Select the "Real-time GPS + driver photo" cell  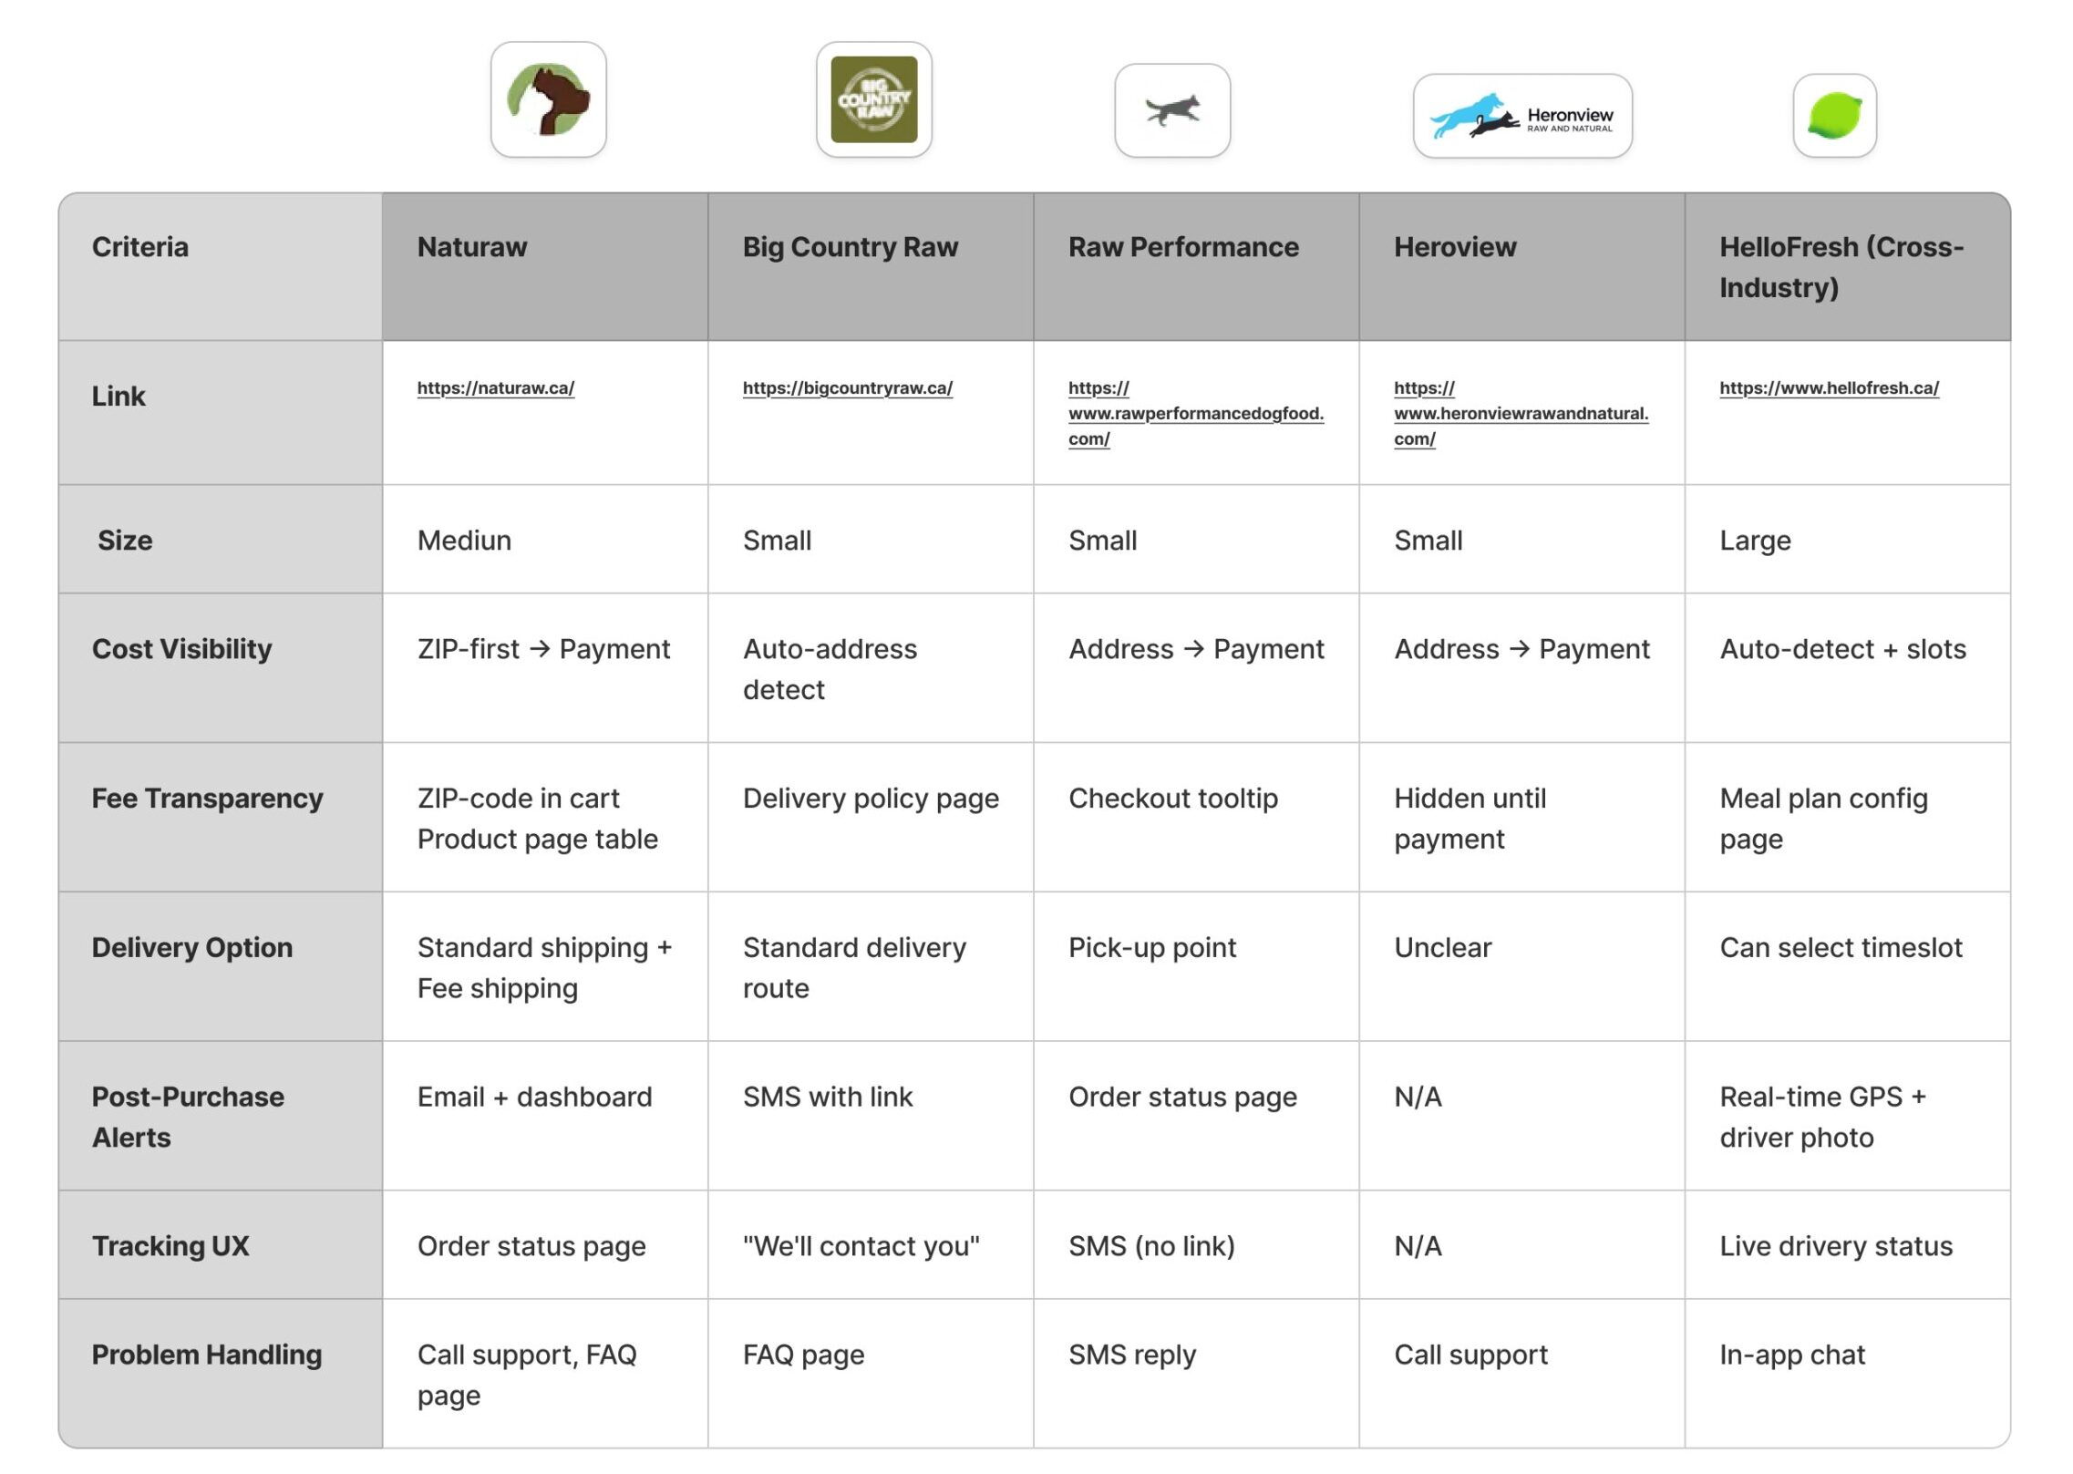coord(1822,1117)
